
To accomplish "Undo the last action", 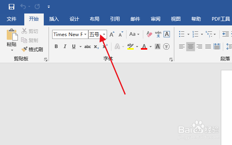I will pos(23,6).
